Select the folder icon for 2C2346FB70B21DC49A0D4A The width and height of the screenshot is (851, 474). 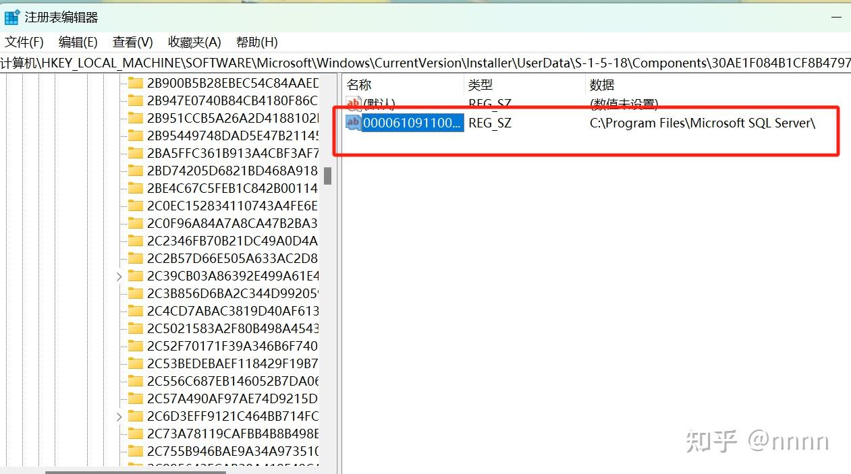tap(134, 241)
